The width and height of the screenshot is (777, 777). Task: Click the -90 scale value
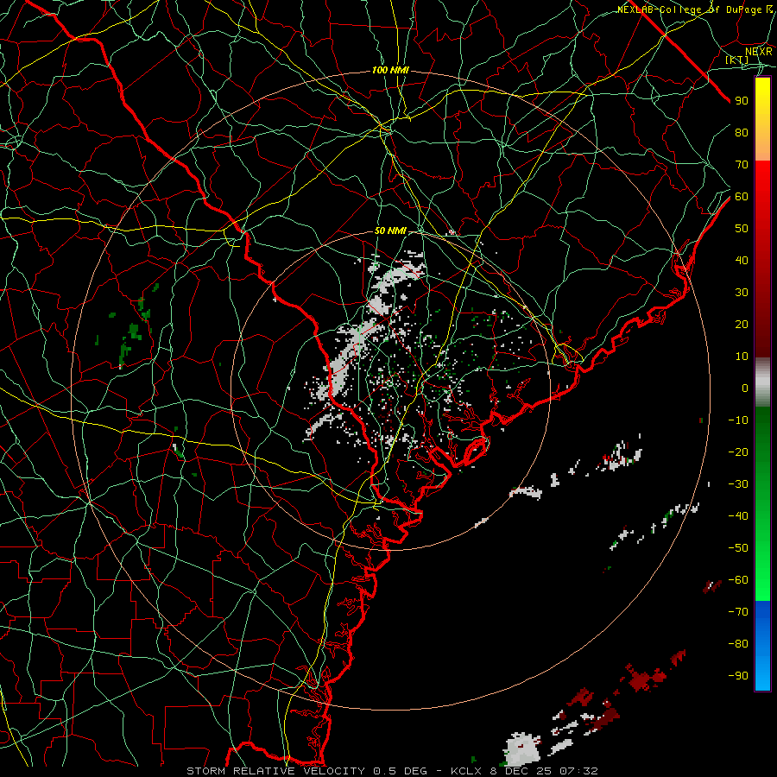[x=738, y=676]
